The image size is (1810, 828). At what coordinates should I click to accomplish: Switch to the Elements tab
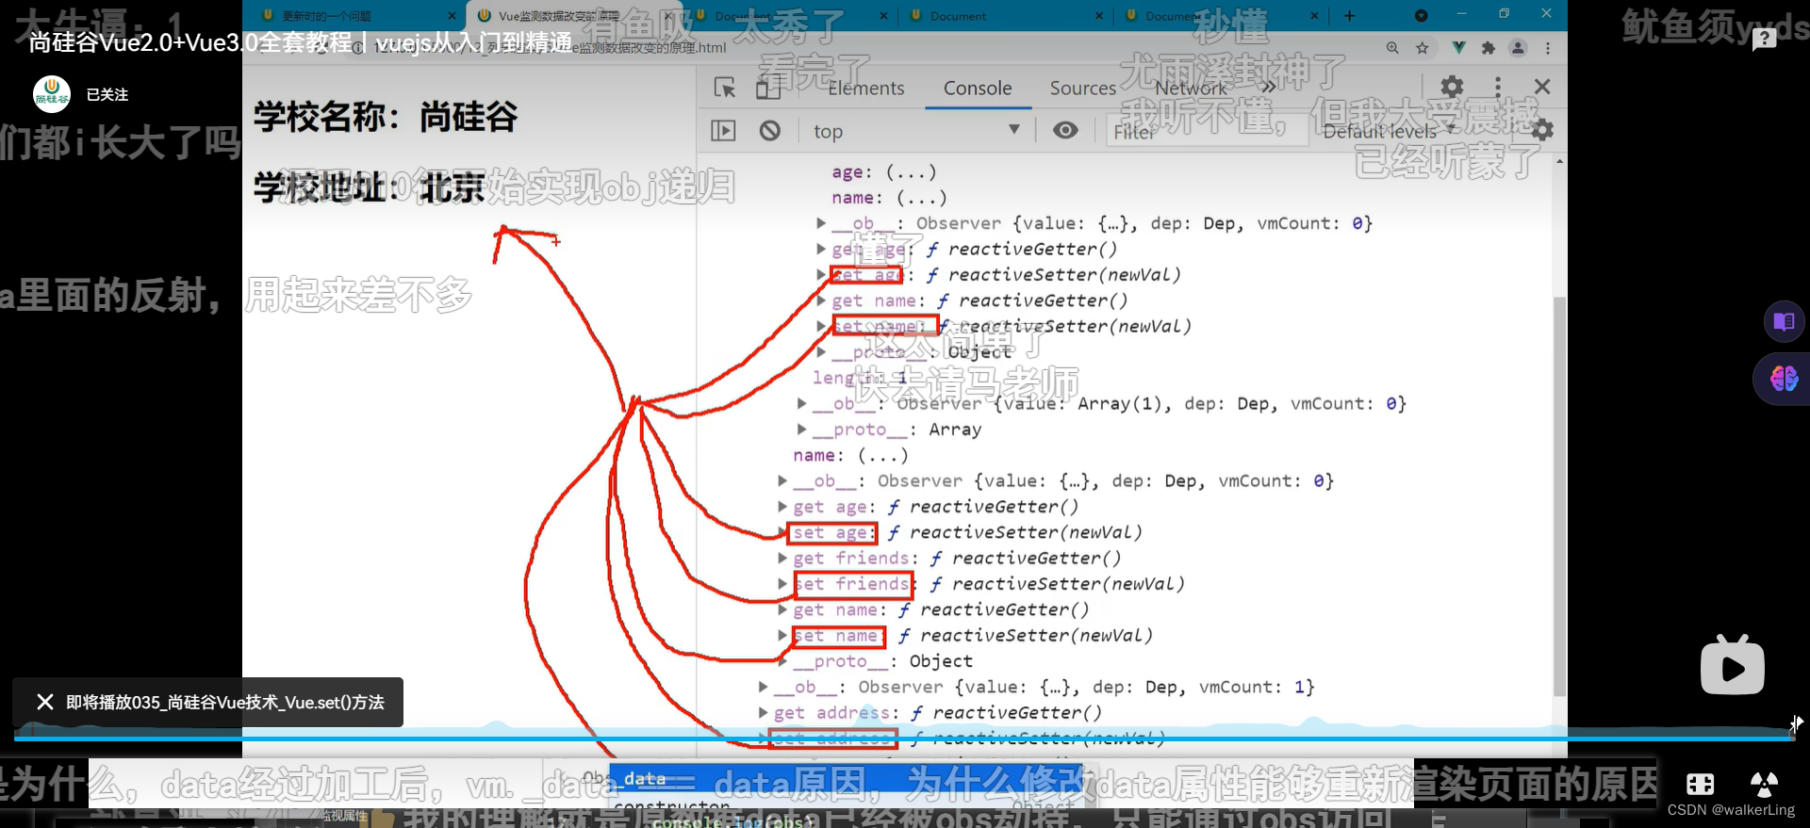pyautogui.click(x=865, y=88)
